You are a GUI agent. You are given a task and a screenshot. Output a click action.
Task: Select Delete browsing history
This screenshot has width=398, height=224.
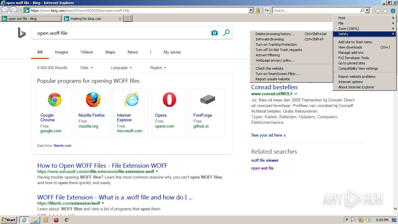291,34
